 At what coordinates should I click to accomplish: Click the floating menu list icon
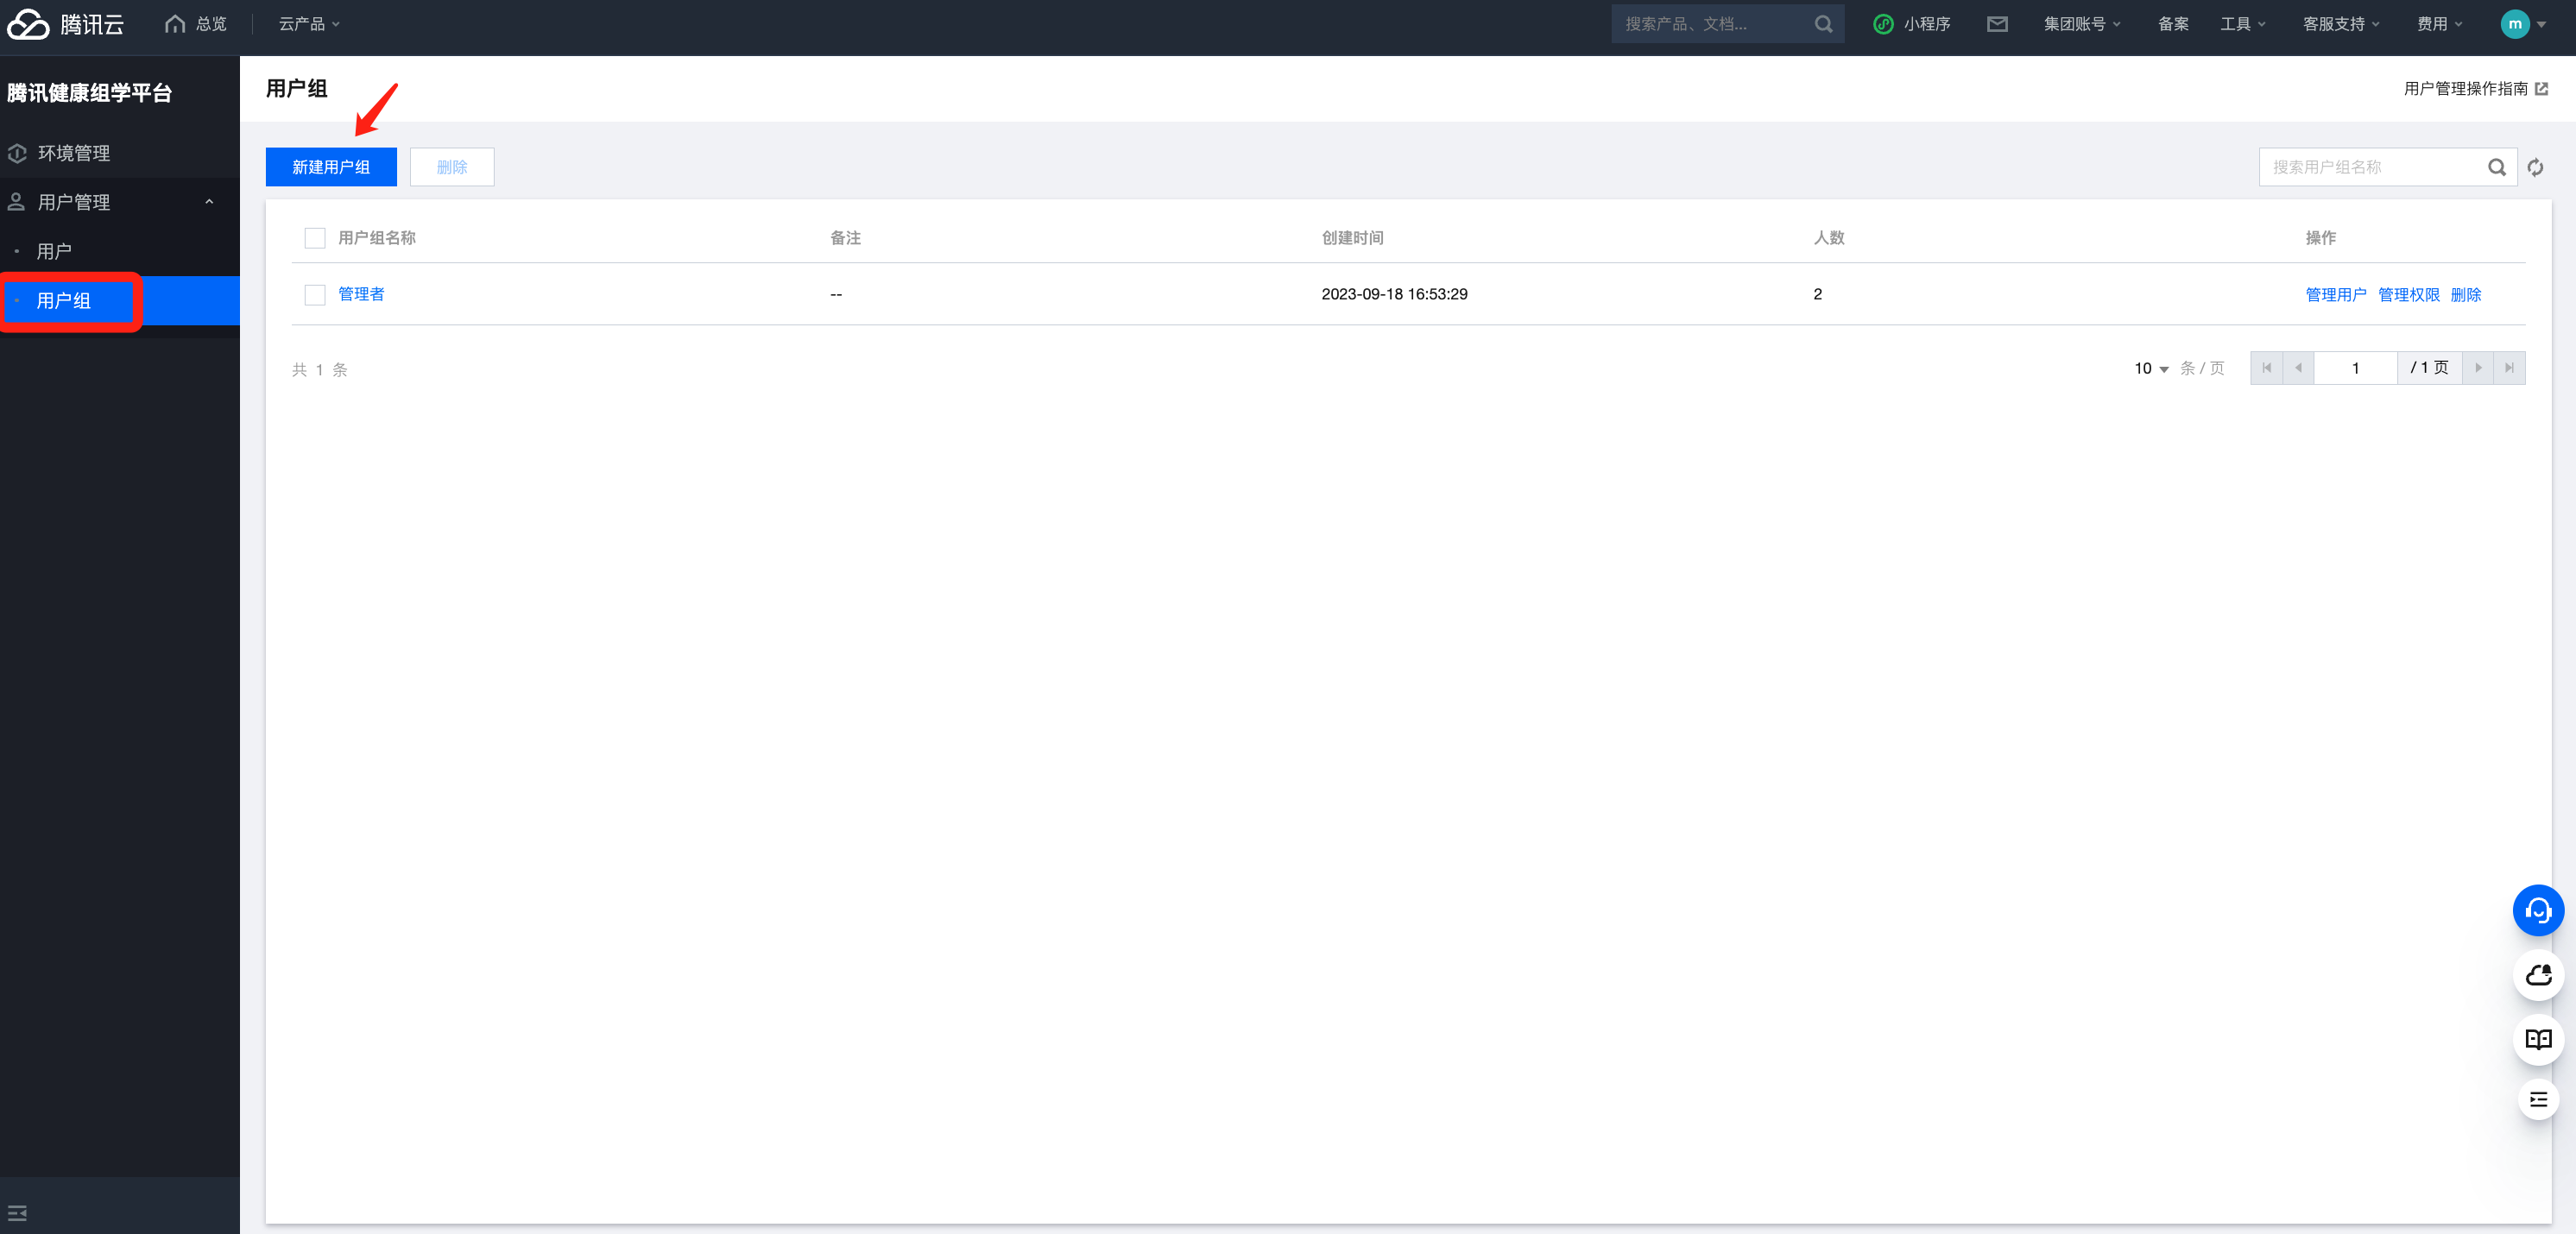click(2537, 1100)
